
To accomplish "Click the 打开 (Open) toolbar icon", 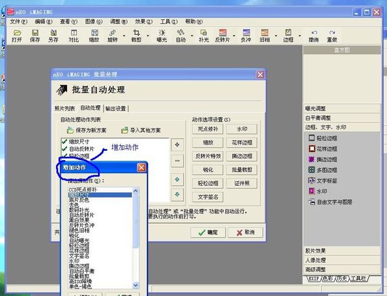I will 16,35.
